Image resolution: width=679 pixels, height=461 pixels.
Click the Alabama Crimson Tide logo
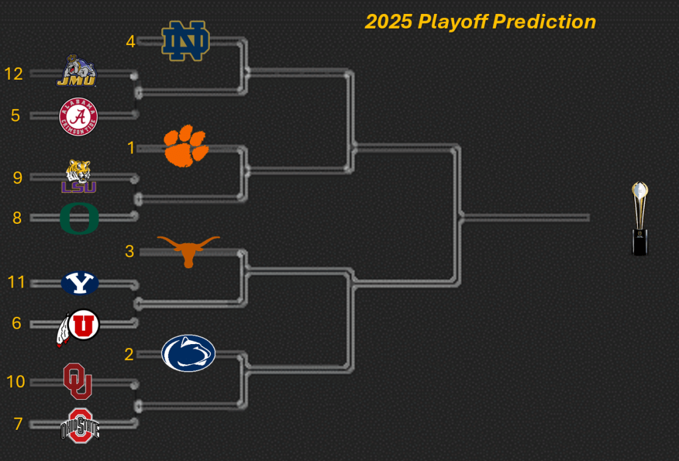coord(79,116)
